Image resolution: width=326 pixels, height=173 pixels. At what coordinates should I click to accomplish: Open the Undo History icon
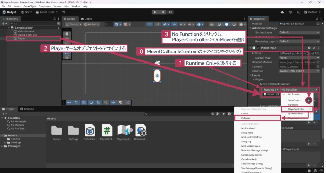point(290,12)
